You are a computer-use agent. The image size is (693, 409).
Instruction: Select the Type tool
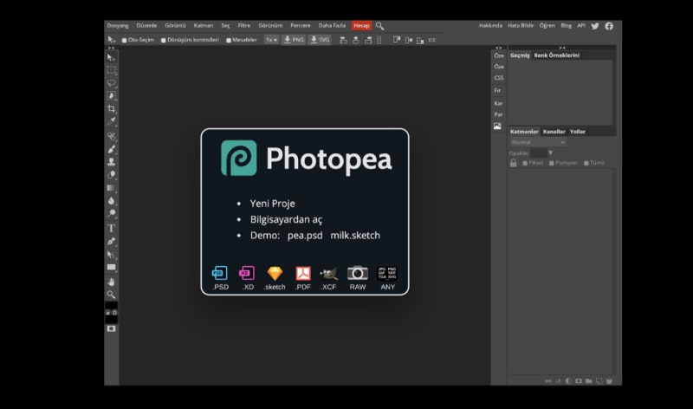tap(111, 228)
